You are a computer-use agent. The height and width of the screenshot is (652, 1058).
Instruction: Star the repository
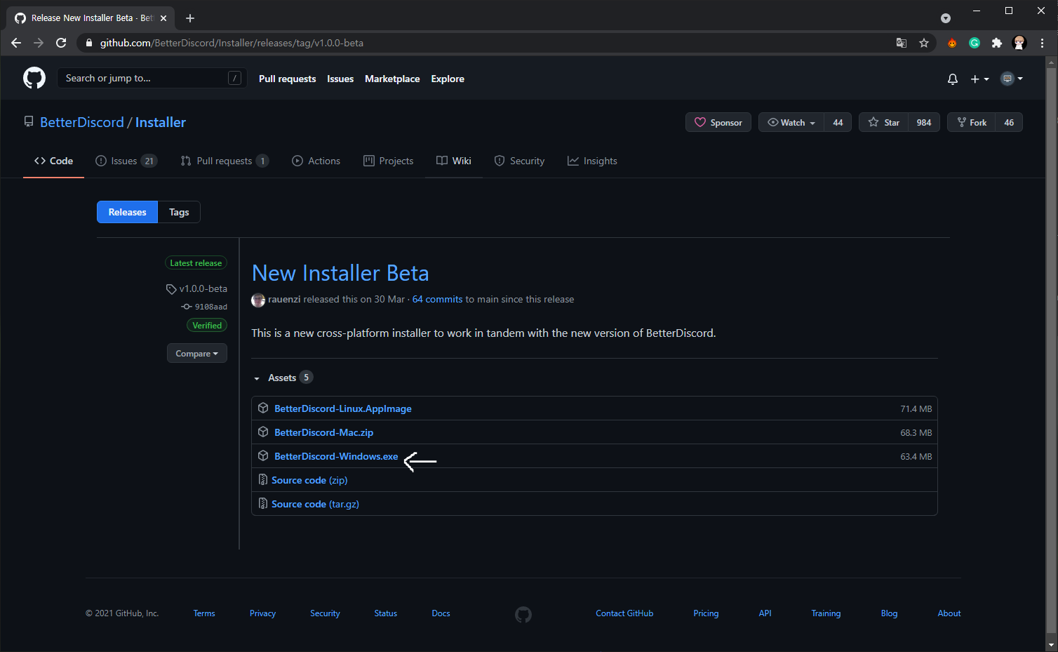pyautogui.click(x=883, y=122)
